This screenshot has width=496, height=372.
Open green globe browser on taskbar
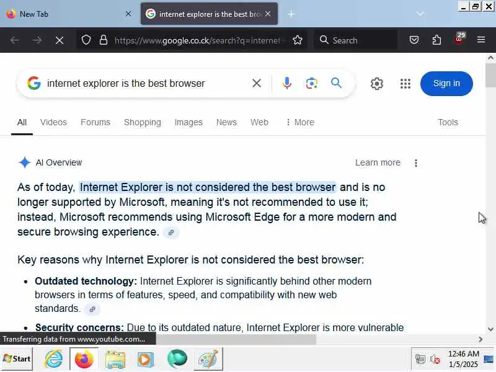[177, 359]
